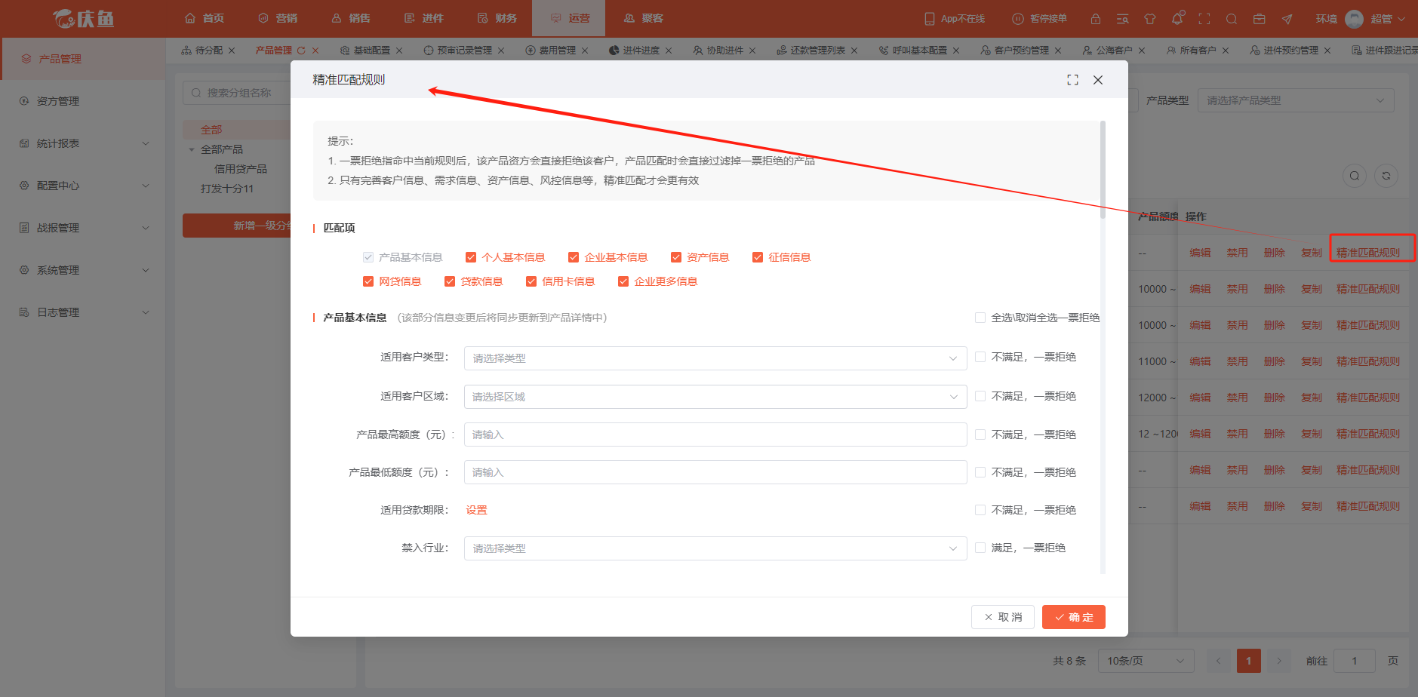This screenshot has height=697, width=1418.
Task: Close the 精准匹配规则 dialog
Action: 1098,80
